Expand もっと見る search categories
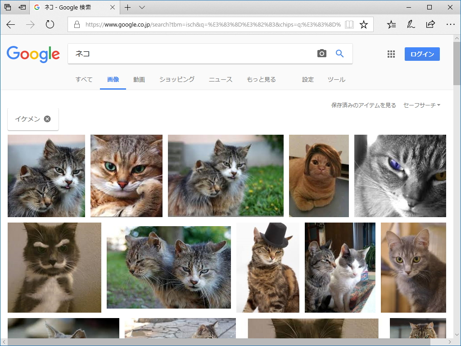The height and width of the screenshot is (346, 461). pos(261,79)
